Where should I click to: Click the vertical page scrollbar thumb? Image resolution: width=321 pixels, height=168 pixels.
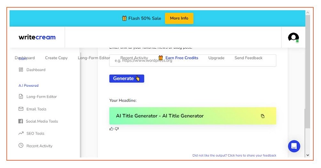pyautogui.click(x=308, y=72)
